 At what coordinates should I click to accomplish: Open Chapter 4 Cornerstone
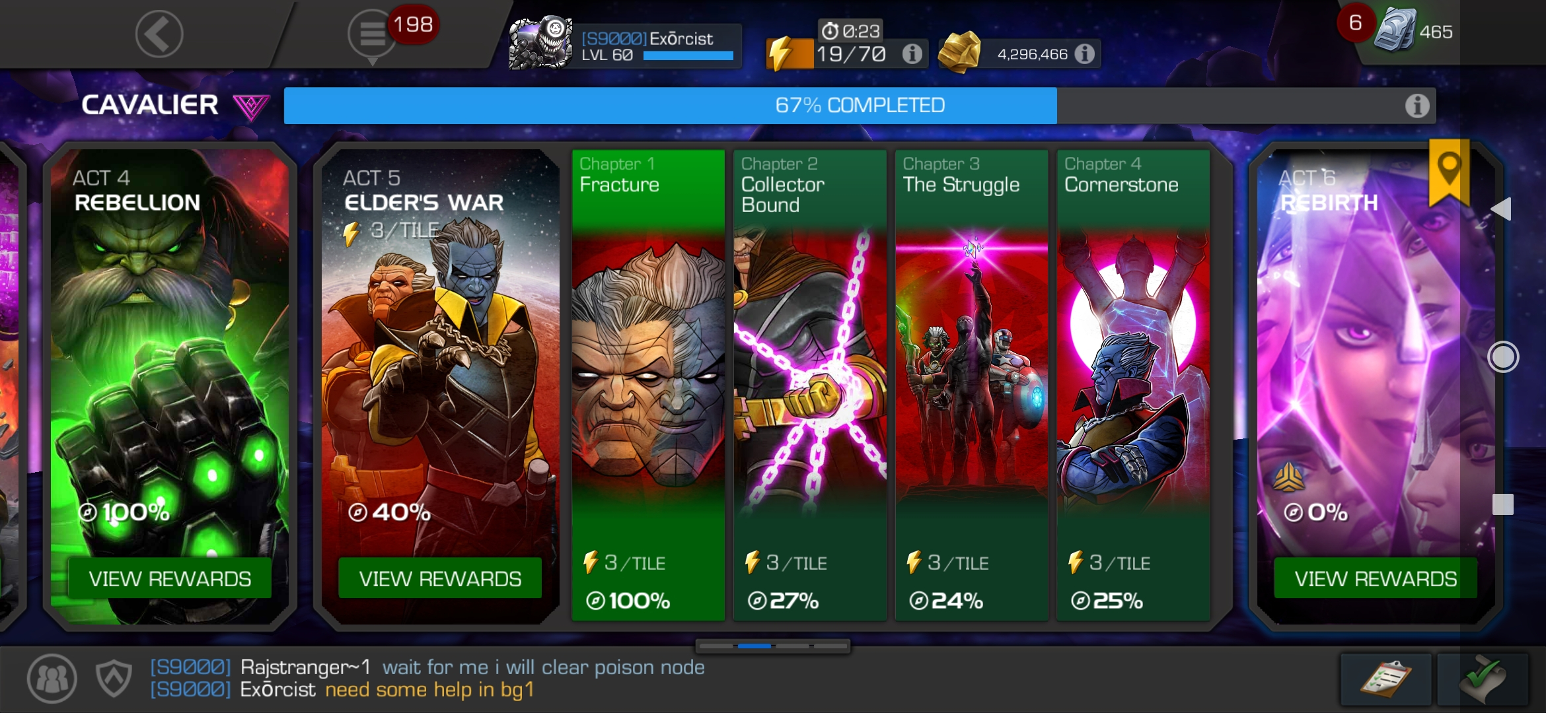[1133, 386]
